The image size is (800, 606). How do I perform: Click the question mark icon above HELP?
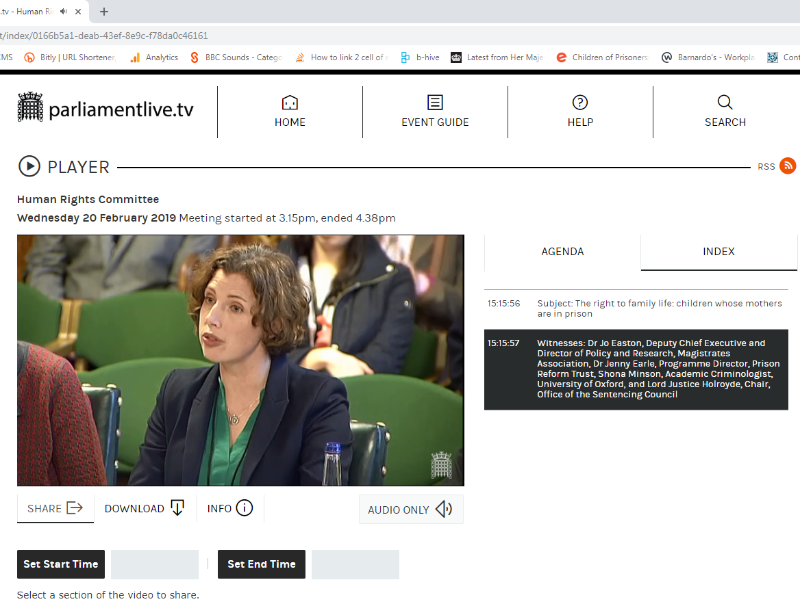(580, 103)
